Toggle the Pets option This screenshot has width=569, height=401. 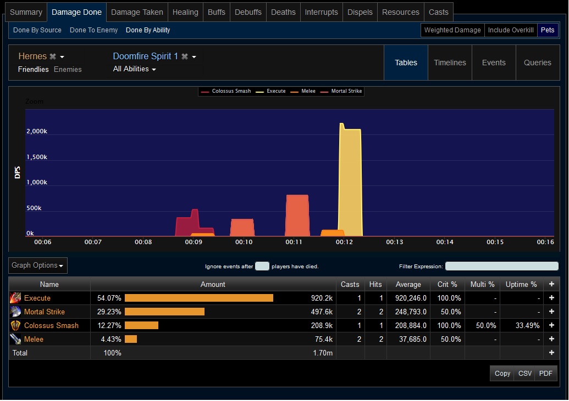pos(548,30)
